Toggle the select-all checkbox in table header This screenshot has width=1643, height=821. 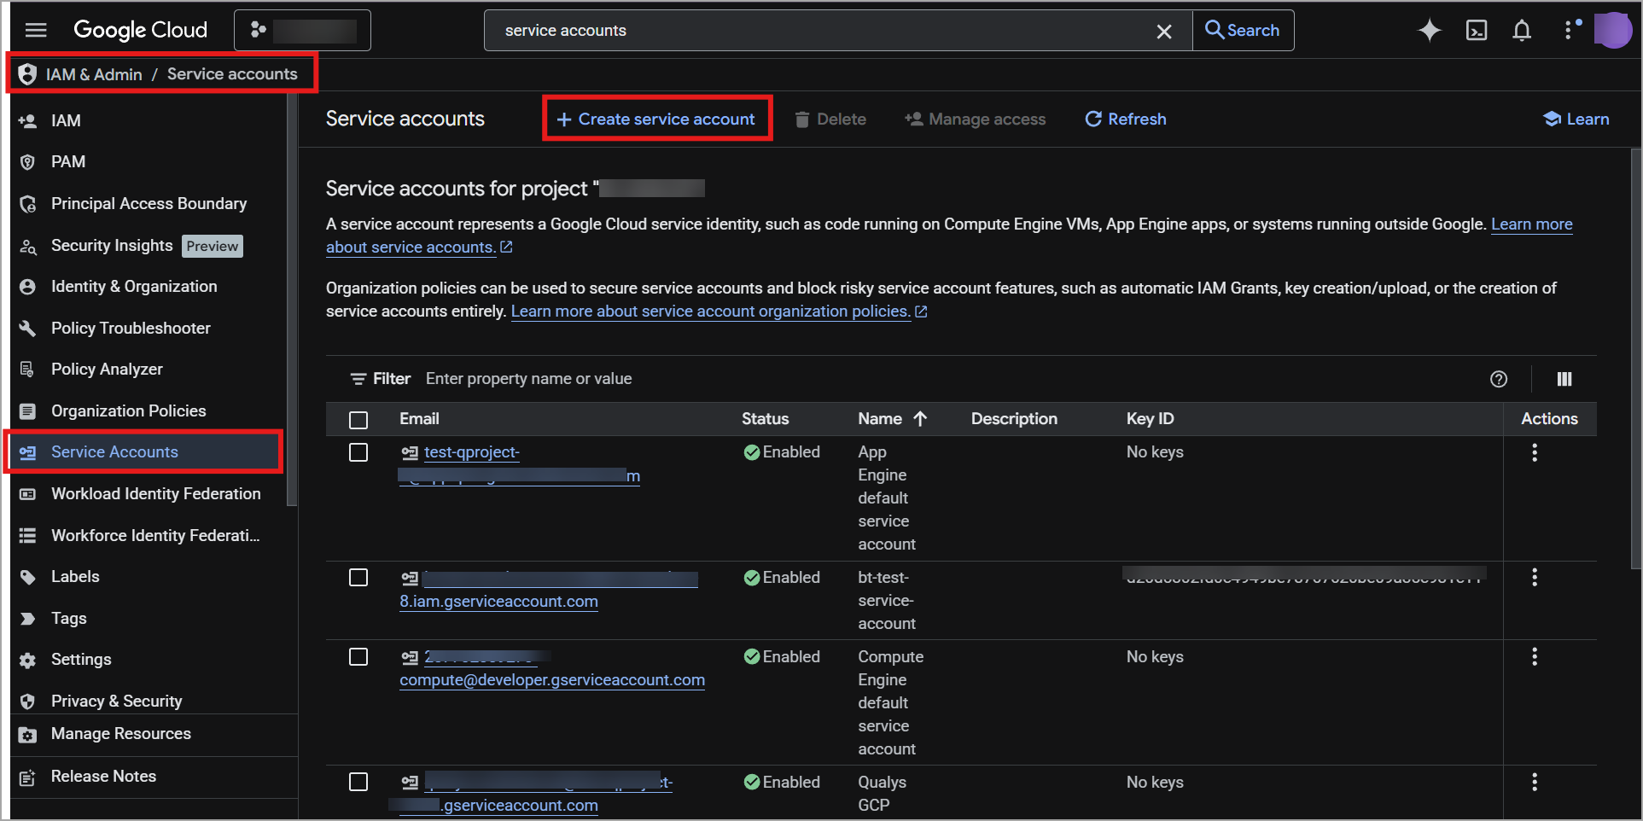[358, 420]
